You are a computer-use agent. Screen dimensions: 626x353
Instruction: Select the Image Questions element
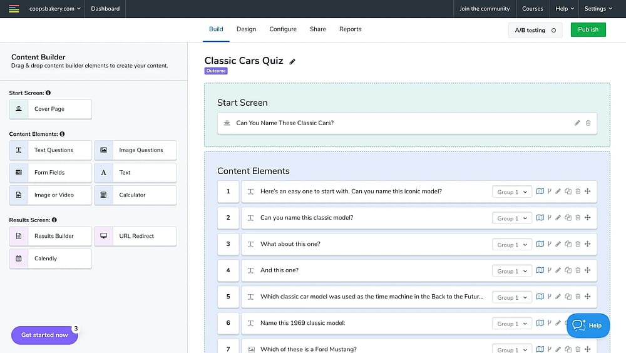tap(135, 150)
